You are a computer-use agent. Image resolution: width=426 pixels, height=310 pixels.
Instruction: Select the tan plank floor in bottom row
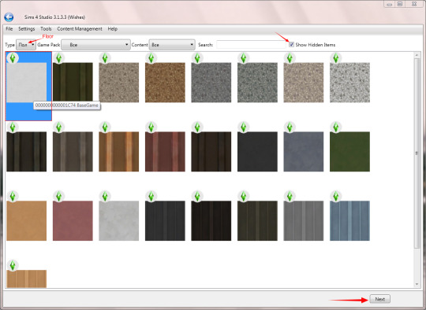[26, 279]
